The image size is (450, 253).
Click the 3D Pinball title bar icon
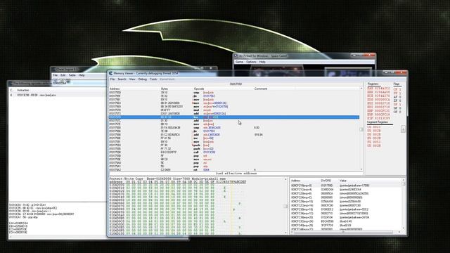(x=236, y=56)
